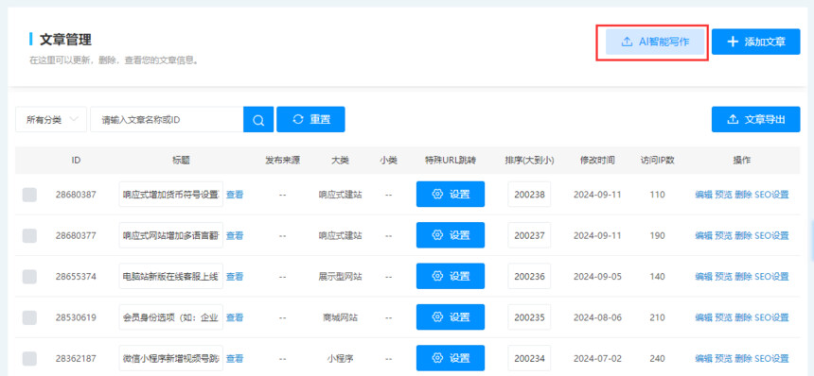
Task: Edit title field 响应式网站增加多语言翻
Action: pos(170,235)
